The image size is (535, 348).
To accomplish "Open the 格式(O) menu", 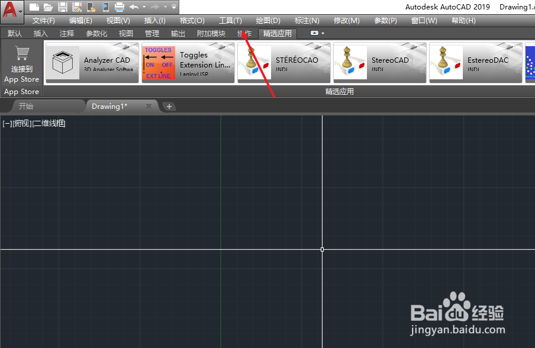I will point(192,21).
